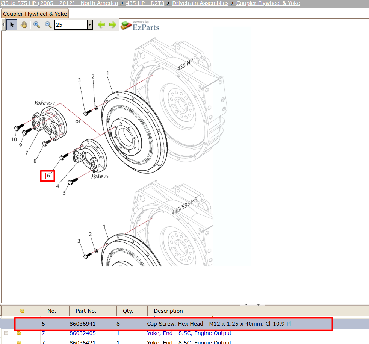The width and height of the screenshot is (369, 344).
Task: Click part number 86036421 cell
Action: [x=82, y=342]
